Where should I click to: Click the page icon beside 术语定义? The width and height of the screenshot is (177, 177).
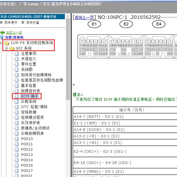[x=17, y=59]
